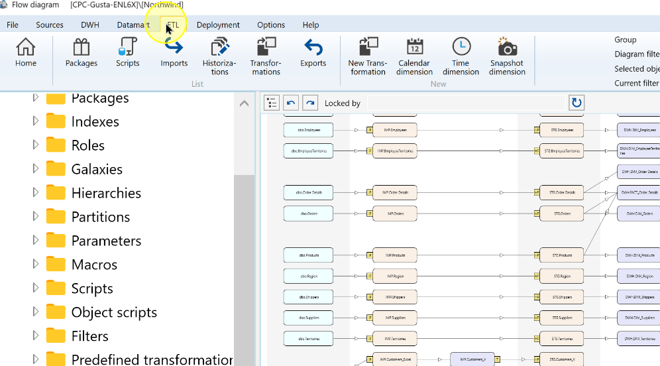The height and width of the screenshot is (366, 660).
Task: Click the redo arrow in diagram toolbar
Action: (310, 103)
